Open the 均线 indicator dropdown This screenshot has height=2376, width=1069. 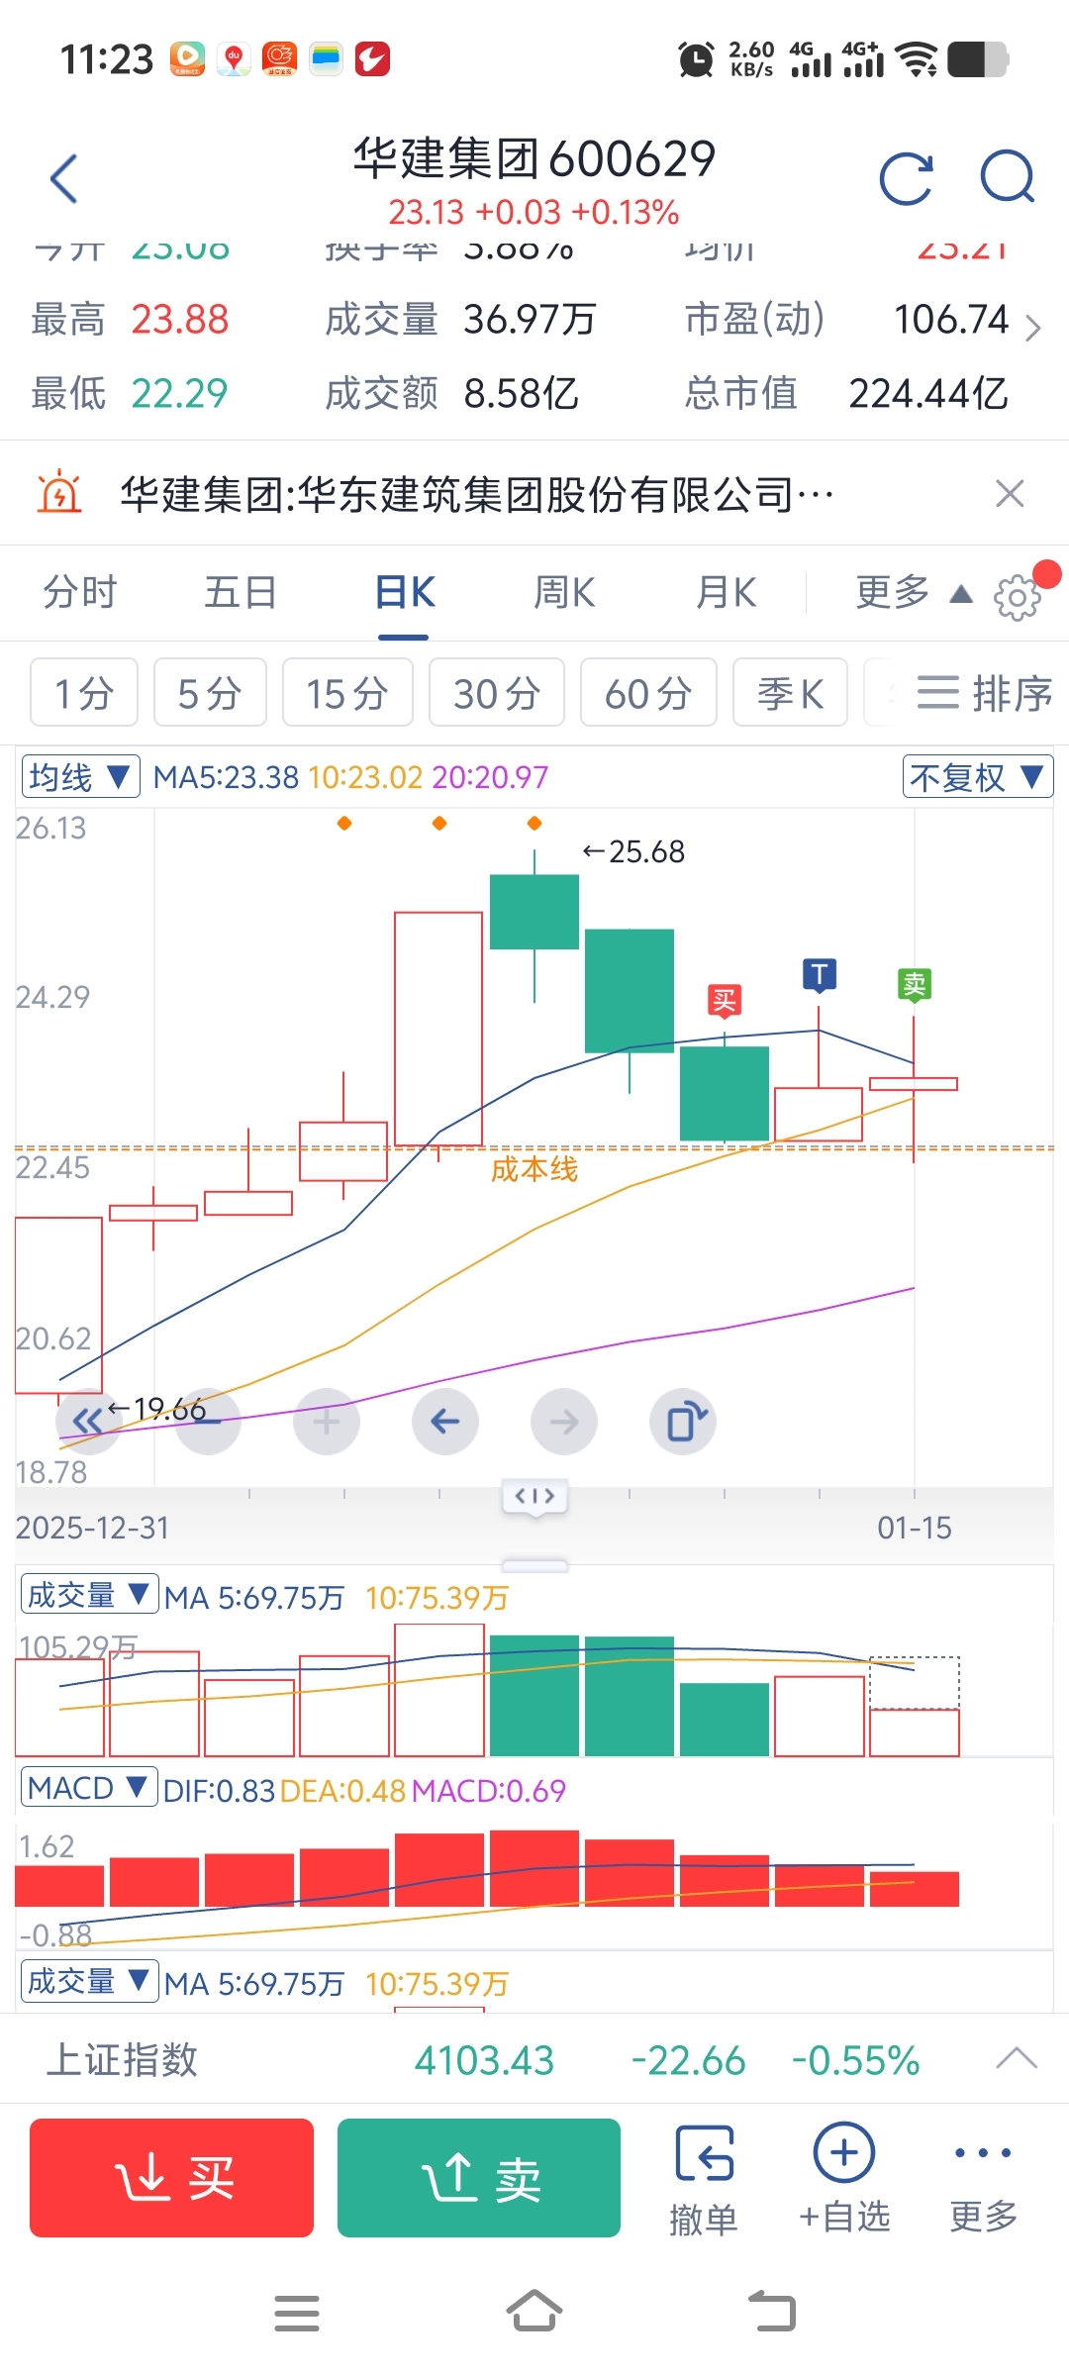coord(80,777)
